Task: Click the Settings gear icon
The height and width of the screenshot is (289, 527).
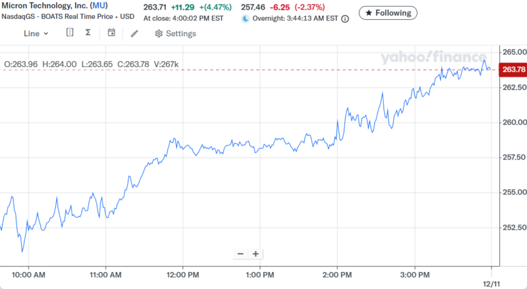Action: point(159,33)
